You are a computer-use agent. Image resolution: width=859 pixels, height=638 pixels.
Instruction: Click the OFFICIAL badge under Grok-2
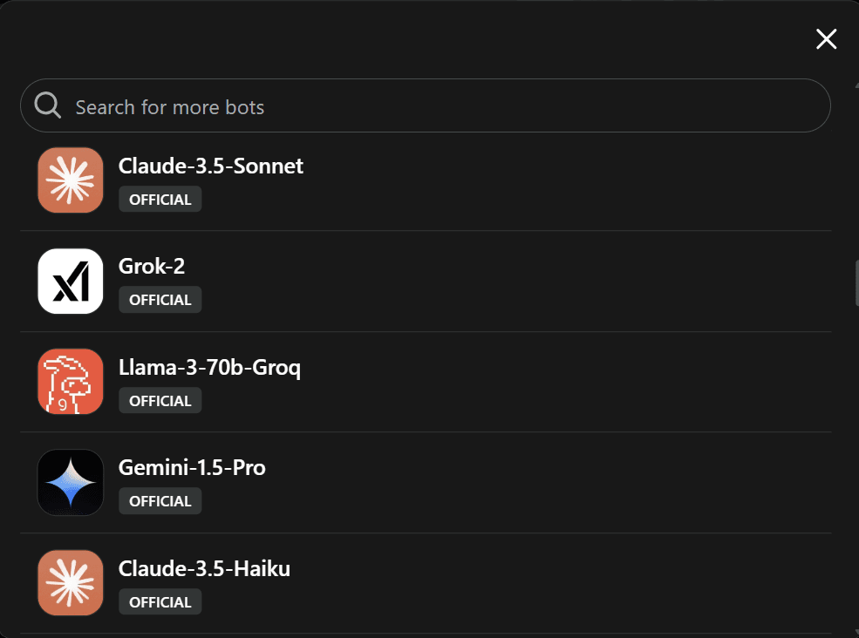point(160,300)
